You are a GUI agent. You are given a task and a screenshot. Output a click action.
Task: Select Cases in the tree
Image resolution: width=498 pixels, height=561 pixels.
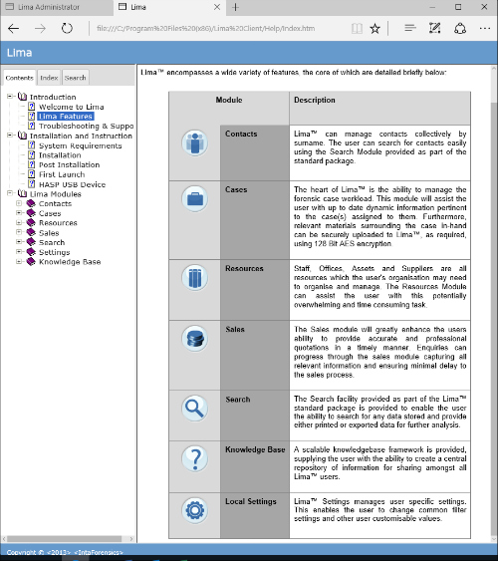click(50, 213)
